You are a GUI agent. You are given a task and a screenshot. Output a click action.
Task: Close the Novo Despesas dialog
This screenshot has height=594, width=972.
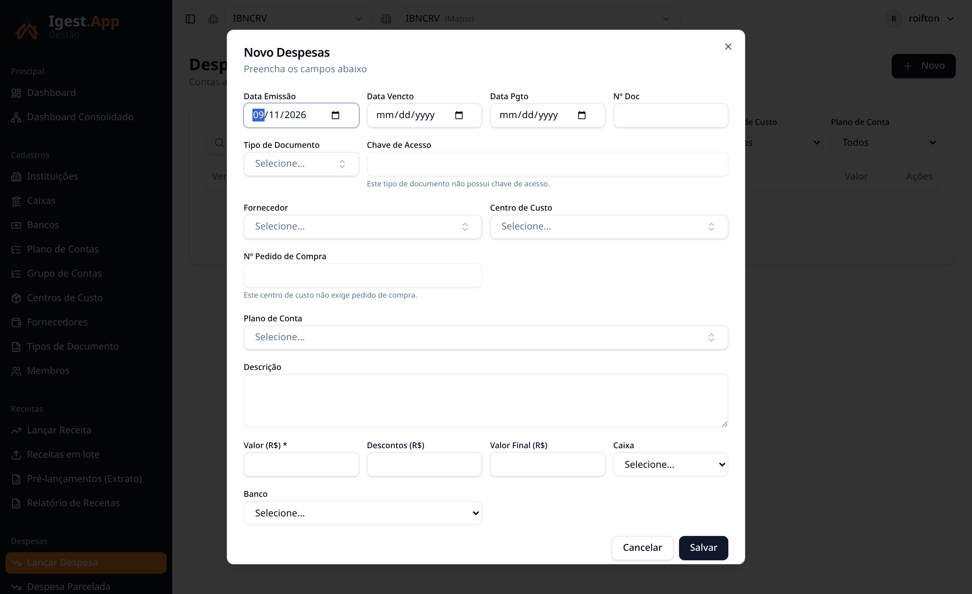point(728,47)
